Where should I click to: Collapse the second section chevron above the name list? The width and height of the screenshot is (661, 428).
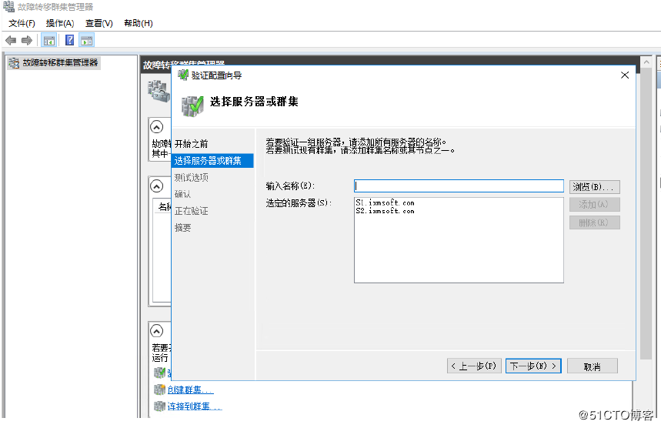156,186
